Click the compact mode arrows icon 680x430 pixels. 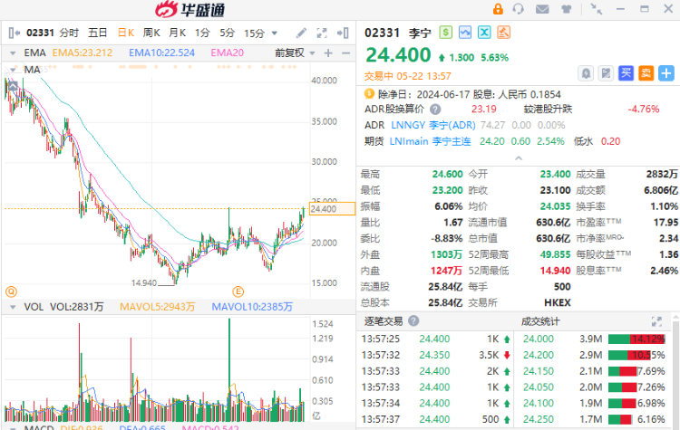(x=597, y=9)
